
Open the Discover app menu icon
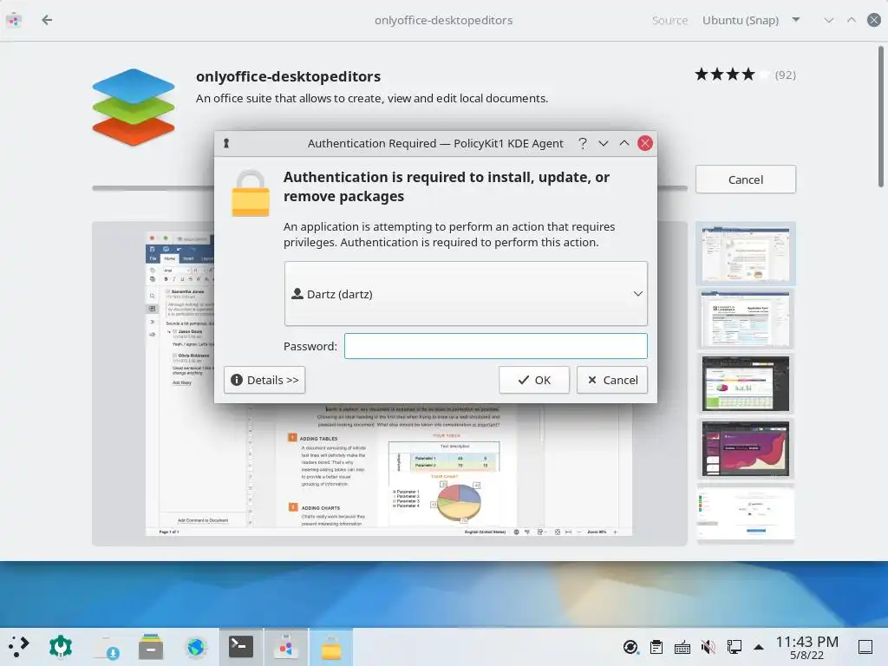click(x=14, y=20)
